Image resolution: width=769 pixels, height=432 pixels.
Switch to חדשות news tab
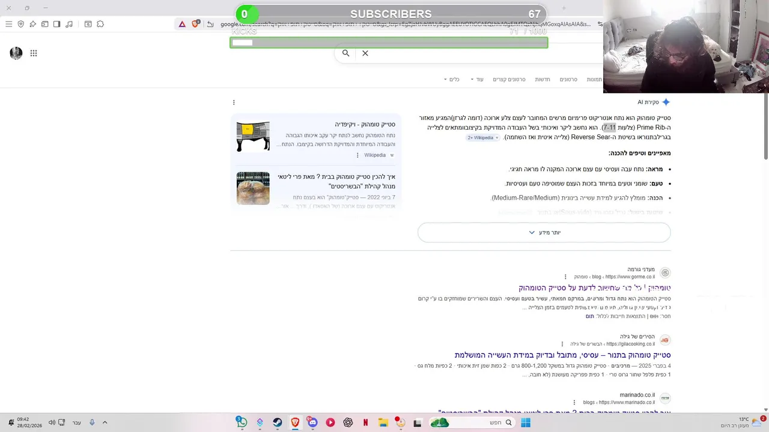(x=543, y=79)
